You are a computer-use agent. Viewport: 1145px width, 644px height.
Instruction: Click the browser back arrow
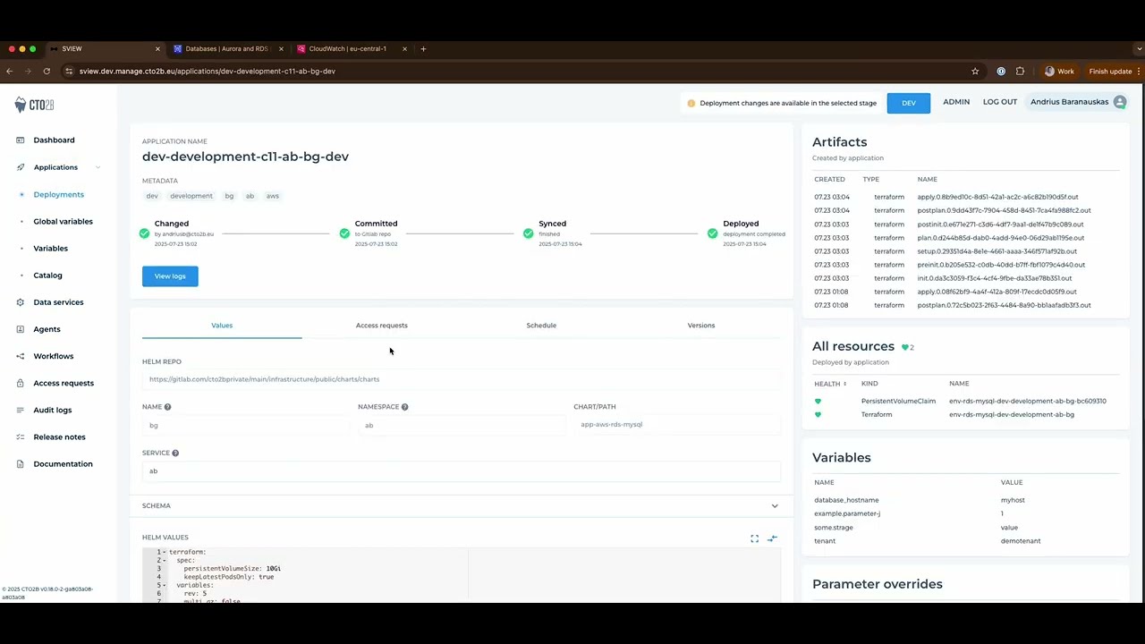(9, 72)
